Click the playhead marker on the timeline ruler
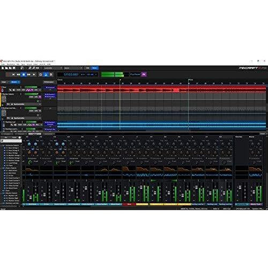The image size is (268, 268). click(x=120, y=80)
